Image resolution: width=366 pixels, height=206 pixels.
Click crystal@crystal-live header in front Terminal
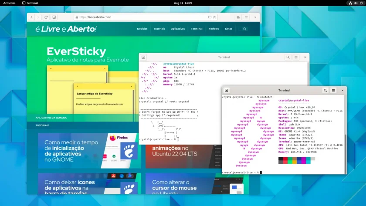pyautogui.click(x=294, y=101)
